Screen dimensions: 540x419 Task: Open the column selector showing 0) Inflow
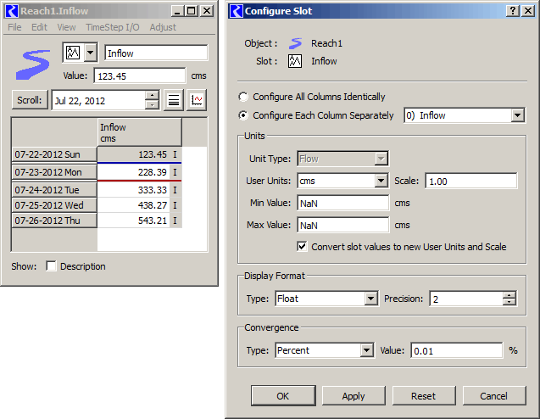pyautogui.click(x=465, y=115)
